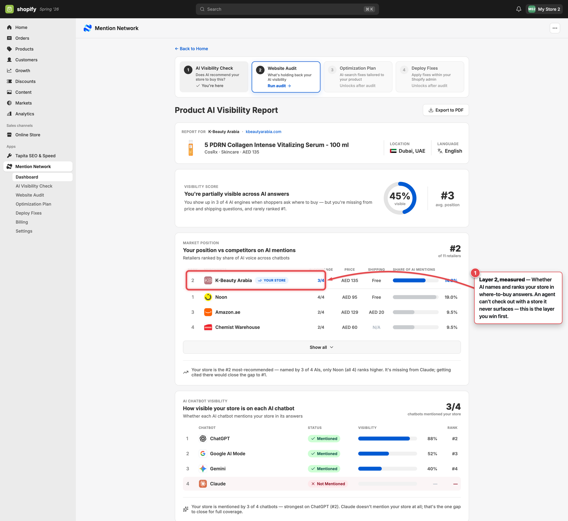Open Optimization Plan in sidebar
568x521 pixels.
[x=33, y=204]
